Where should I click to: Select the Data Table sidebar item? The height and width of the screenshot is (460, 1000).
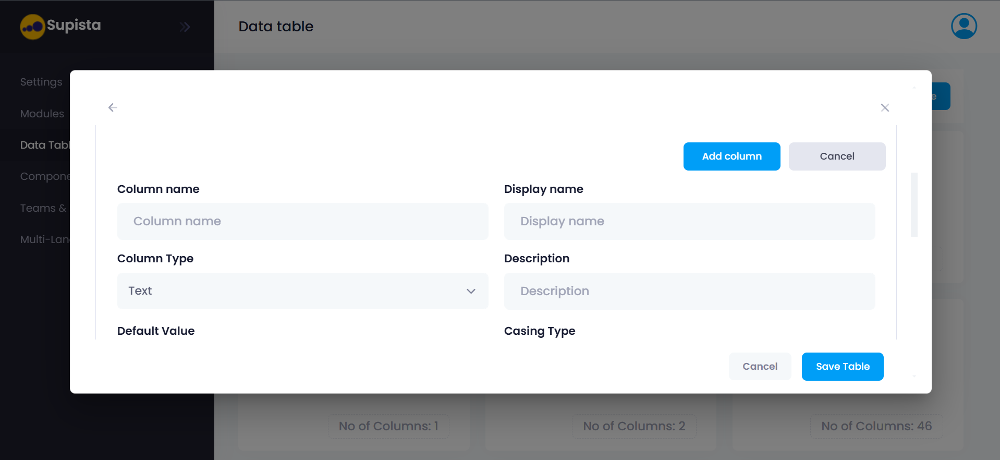pyautogui.click(x=45, y=145)
